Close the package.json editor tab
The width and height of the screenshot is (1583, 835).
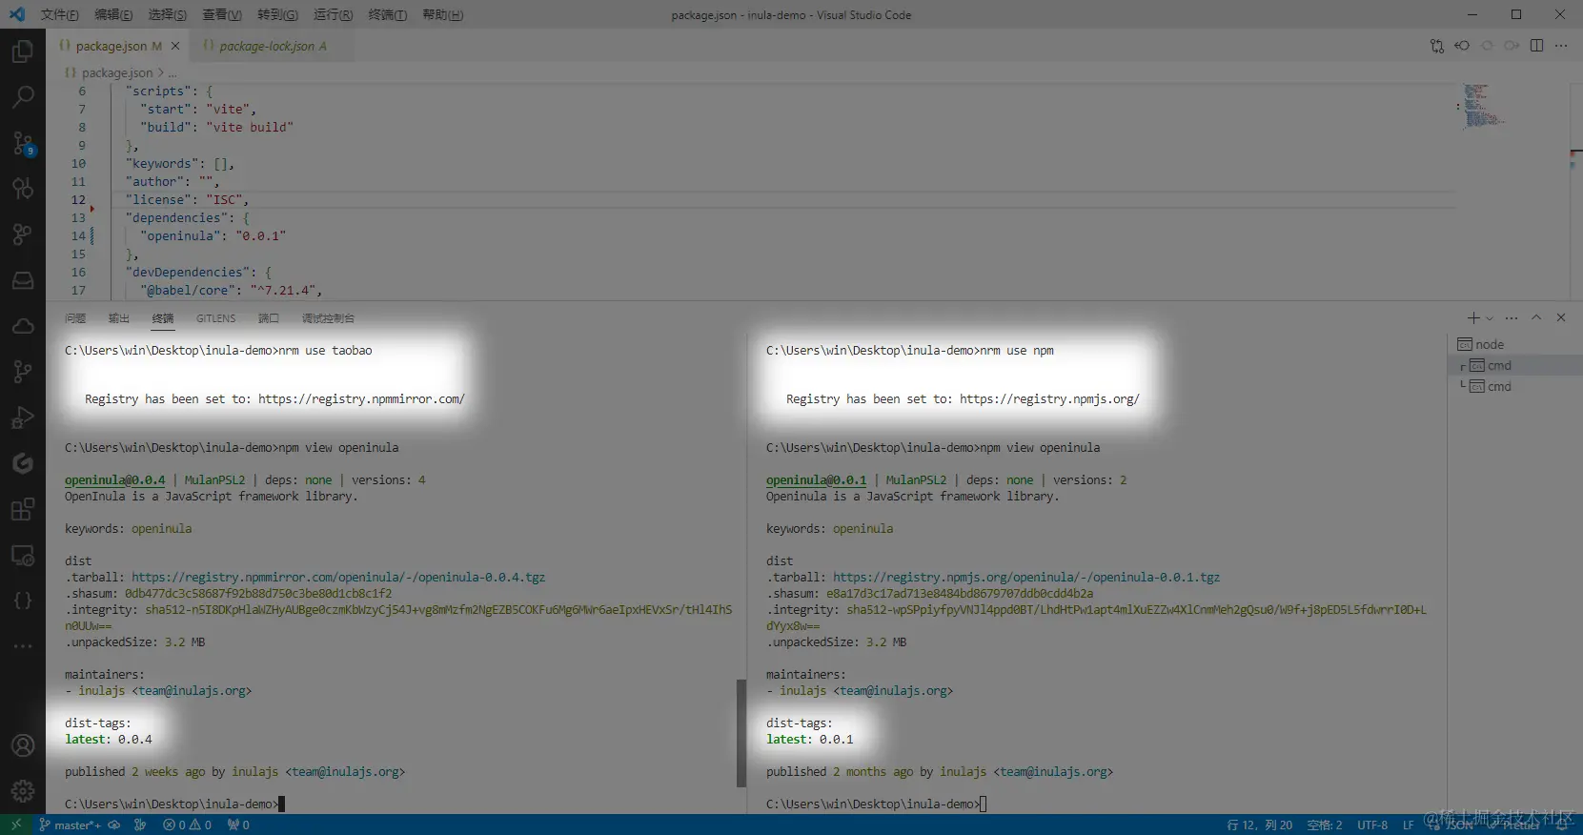(175, 46)
